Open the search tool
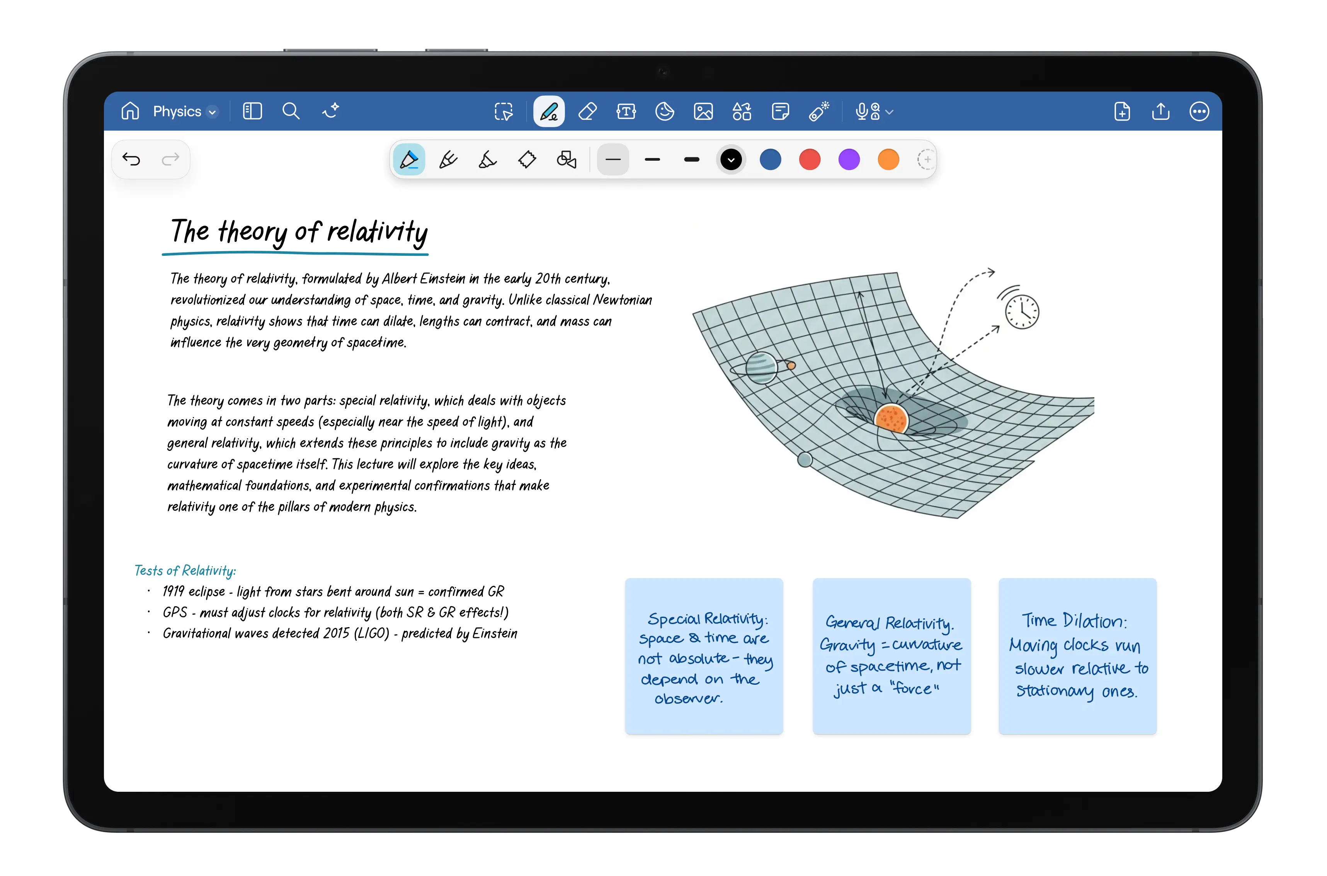1327x876 pixels. [x=291, y=111]
